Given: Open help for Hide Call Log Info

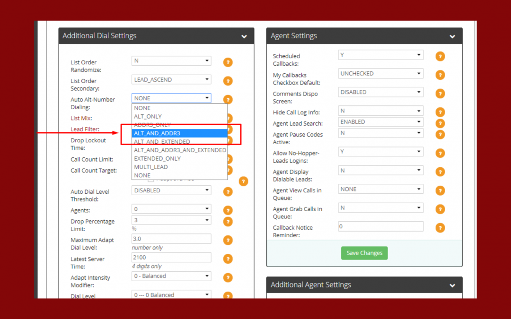Looking at the screenshot, I should (x=440, y=112).
